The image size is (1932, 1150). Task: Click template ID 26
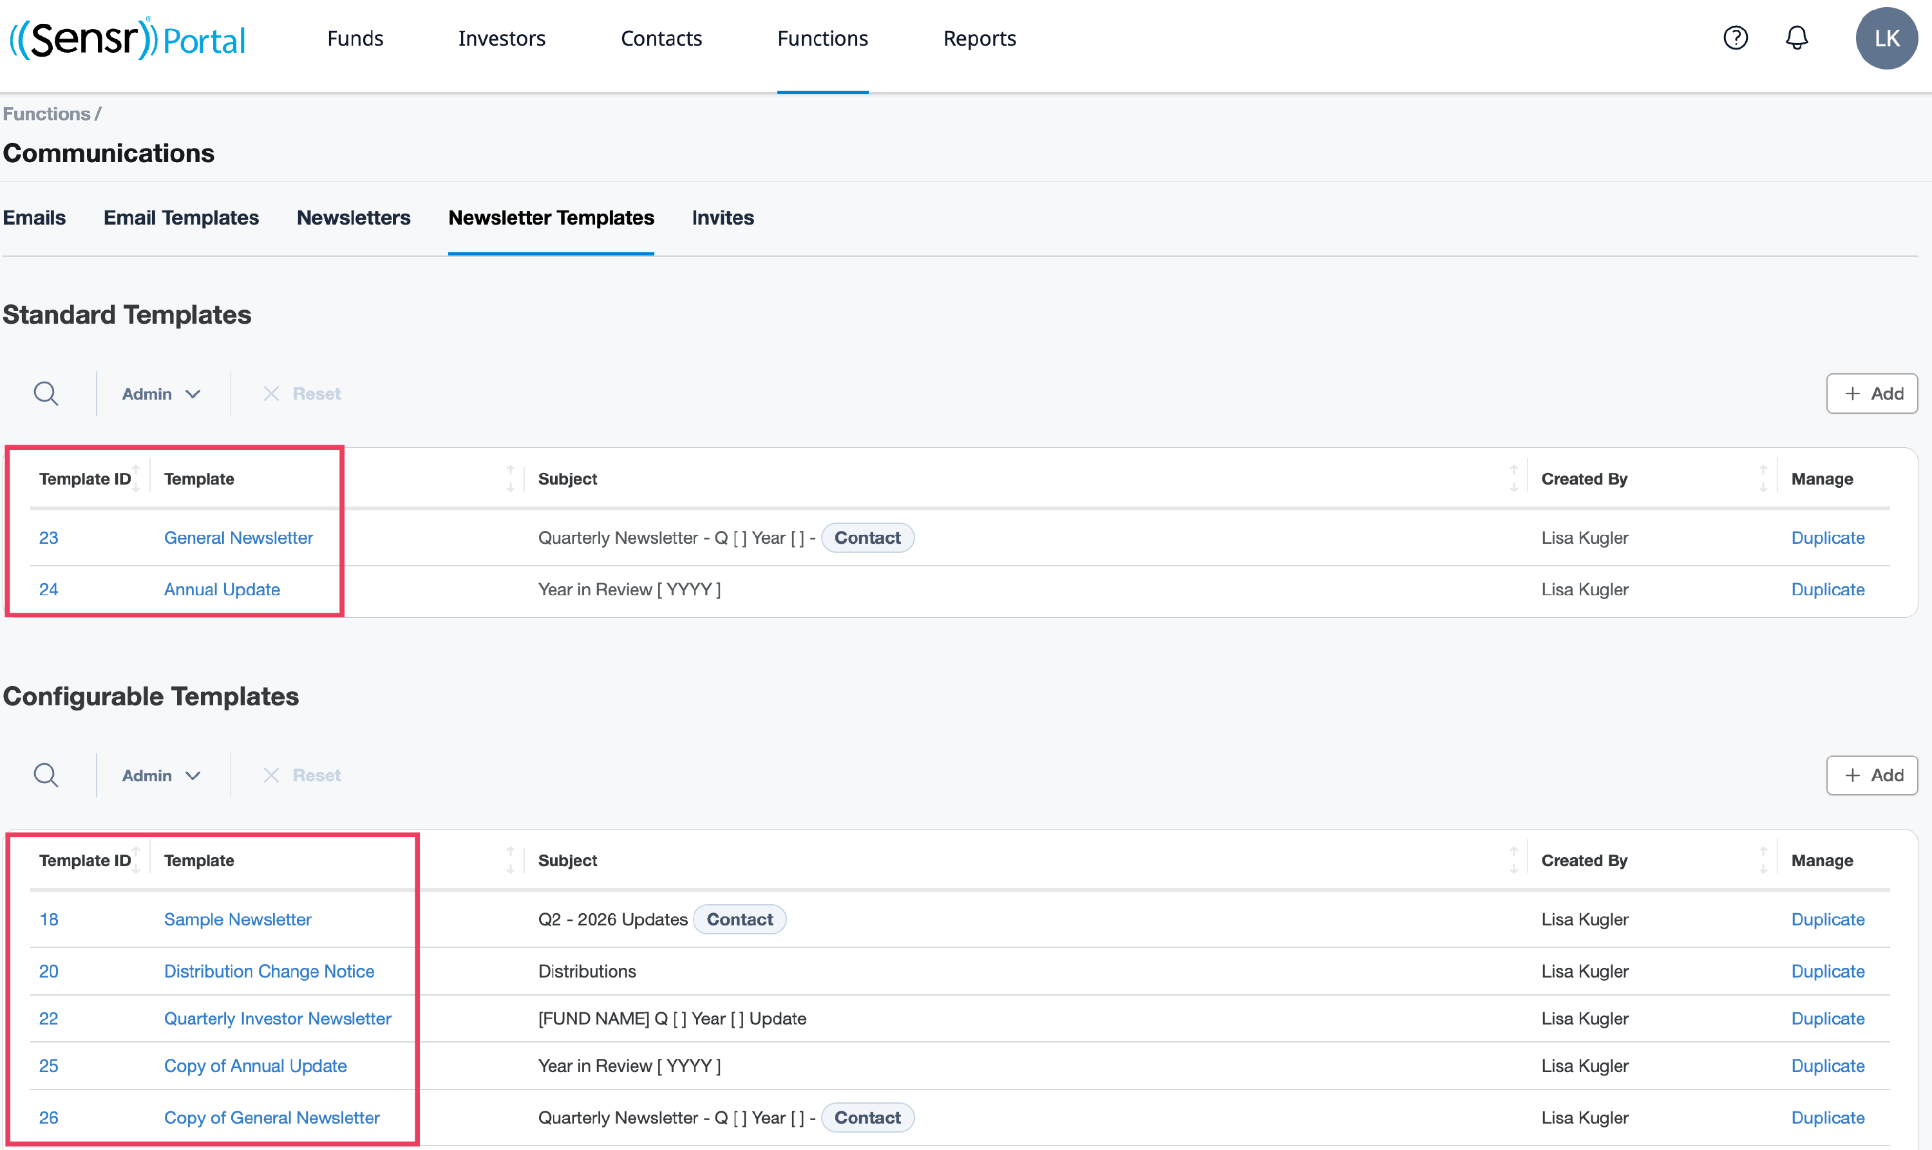click(49, 1117)
